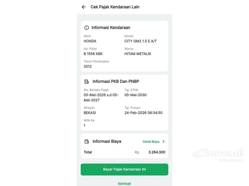Click the Informasi PKB Dan PNBP heading

point(116,82)
